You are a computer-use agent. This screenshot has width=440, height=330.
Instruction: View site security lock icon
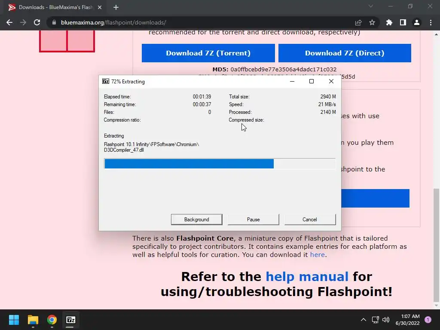pyautogui.click(x=54, y=22)
